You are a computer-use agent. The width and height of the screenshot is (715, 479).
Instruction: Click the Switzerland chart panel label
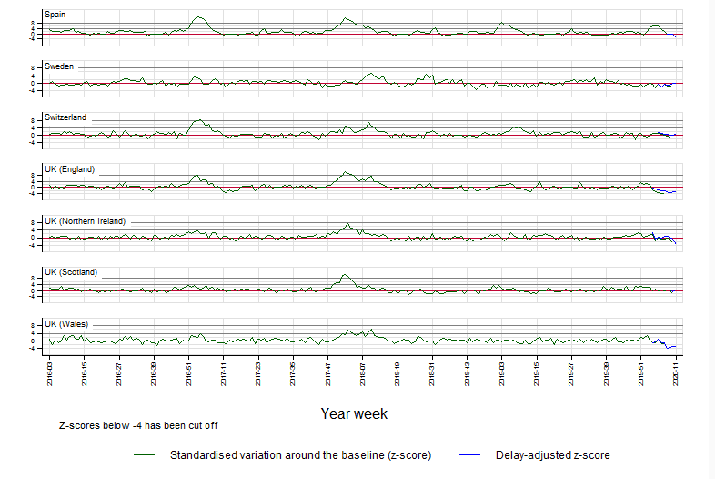(65, 117)
